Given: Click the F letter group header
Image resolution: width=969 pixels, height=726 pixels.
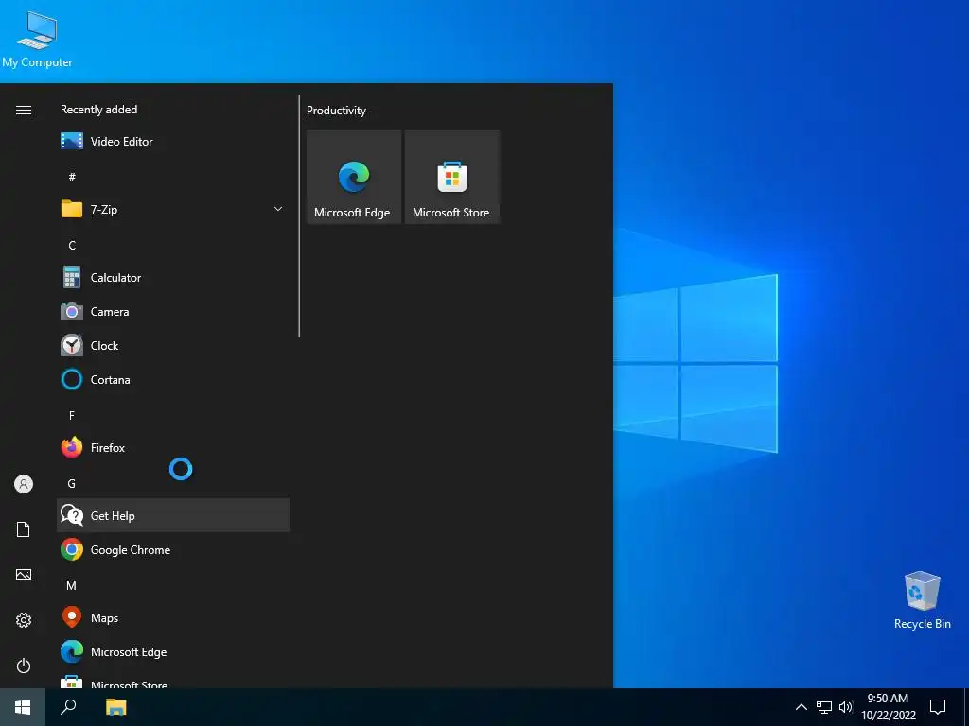Looking at the screenshot, I should point(72,416).
